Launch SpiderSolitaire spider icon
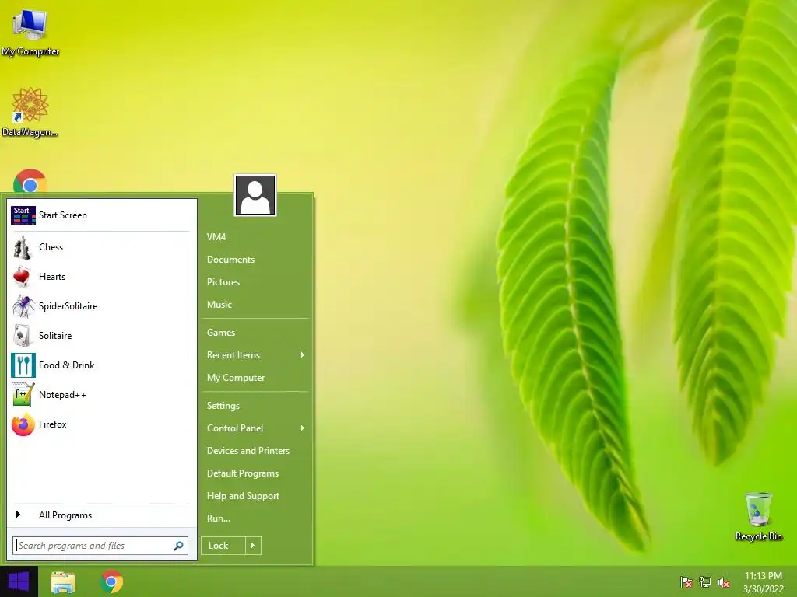This screenshot has width=797, height=597. [23, 306]
